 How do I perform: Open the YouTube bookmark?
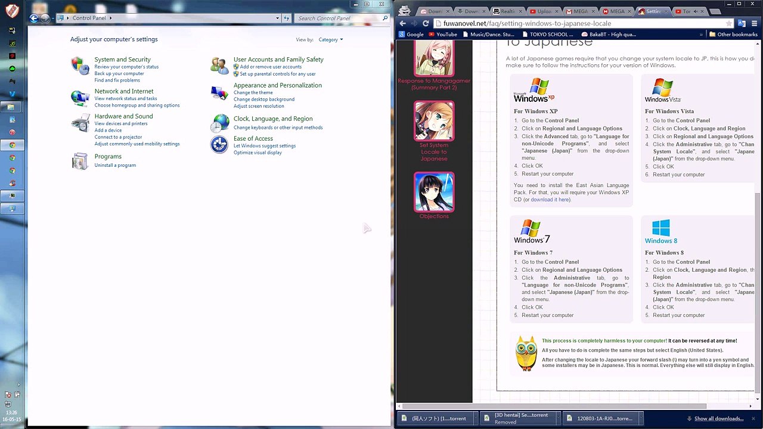(443, 35)
